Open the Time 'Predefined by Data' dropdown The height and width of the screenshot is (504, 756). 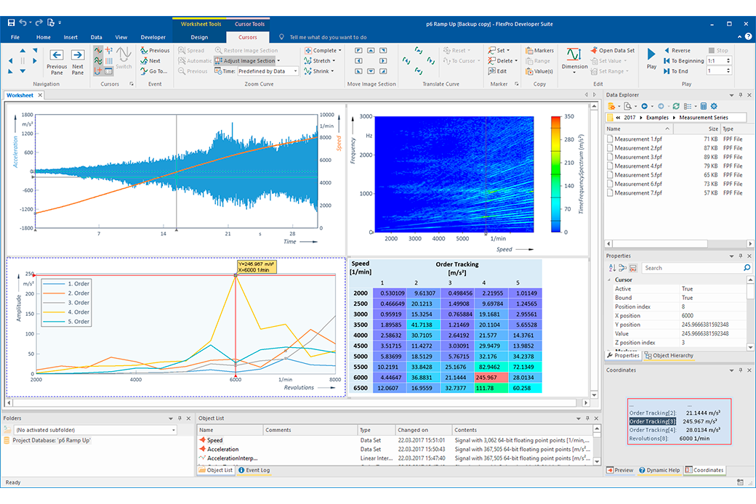click(x=295, y=71)
